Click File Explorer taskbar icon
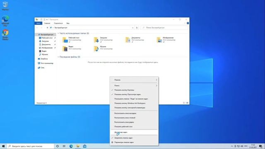Image resolution: width=265 pixels, height=149 pixels. [78, 146]
